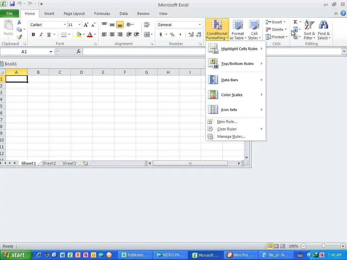
Task: Click the Increase Indent icon
Action: point(137,35)
